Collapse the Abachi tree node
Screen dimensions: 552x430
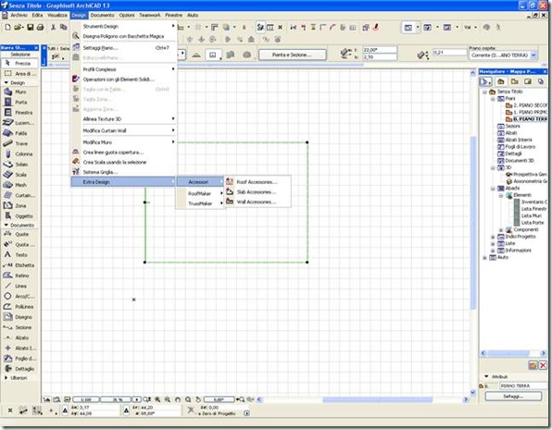493,189
